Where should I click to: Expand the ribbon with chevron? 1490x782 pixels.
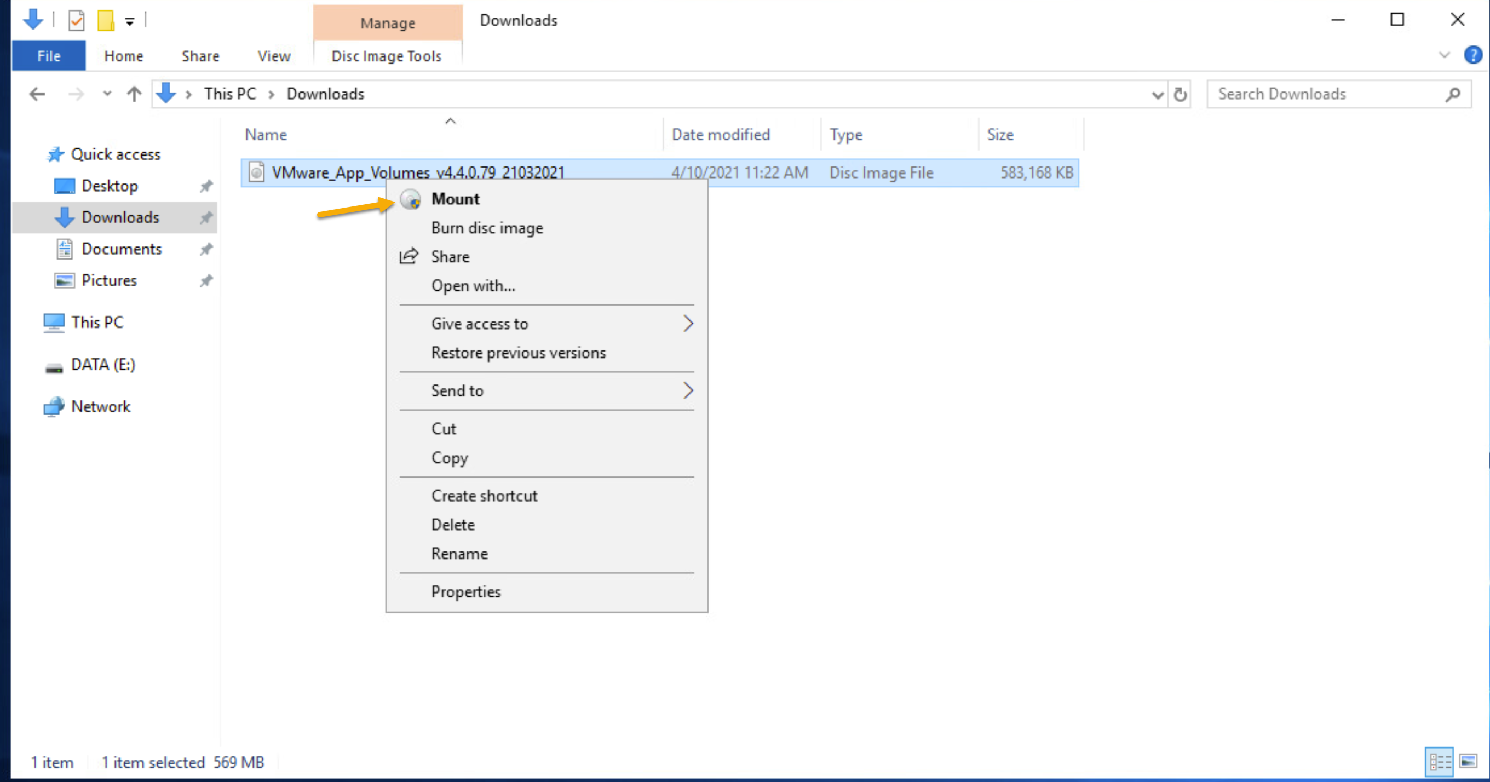point(1445,55)
